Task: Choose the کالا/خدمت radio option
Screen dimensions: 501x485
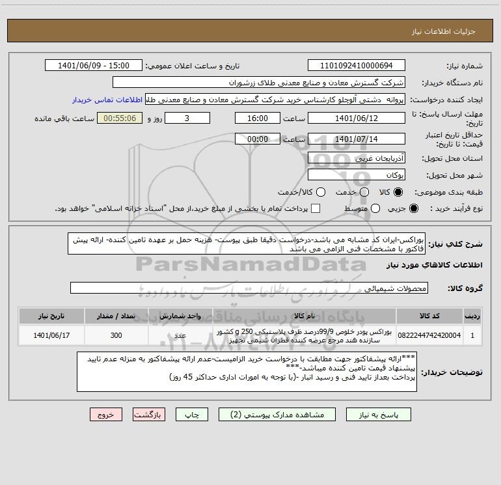Action: 321,192
